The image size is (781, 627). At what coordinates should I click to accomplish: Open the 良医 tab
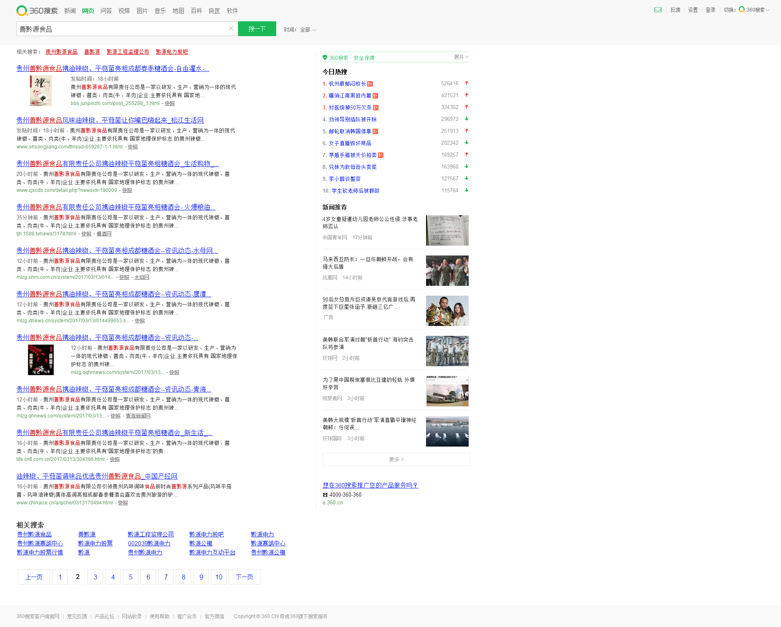tap(214, 11)
